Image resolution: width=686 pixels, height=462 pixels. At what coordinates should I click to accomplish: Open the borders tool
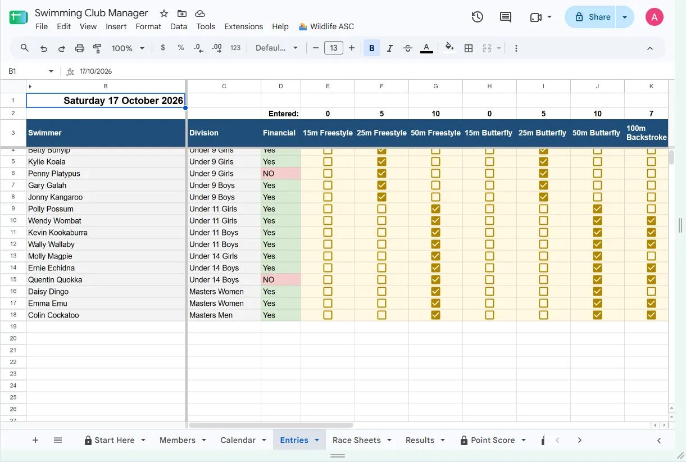pos(469,48)
